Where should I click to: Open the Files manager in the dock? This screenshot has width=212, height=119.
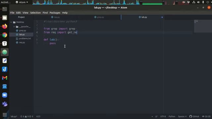tap(5, 18)
